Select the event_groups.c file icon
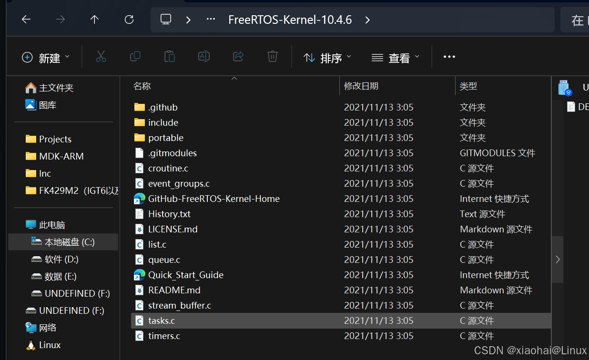 click(x=139, y=183)
